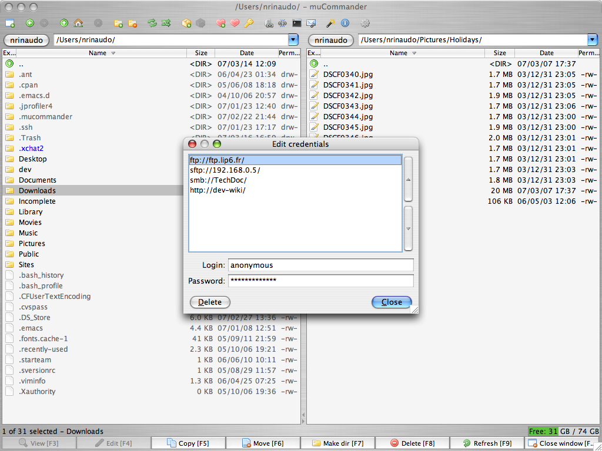This screenshot has height=451, width=602.
Task: Sort left panel by Size column
Action: click(201, 53)
